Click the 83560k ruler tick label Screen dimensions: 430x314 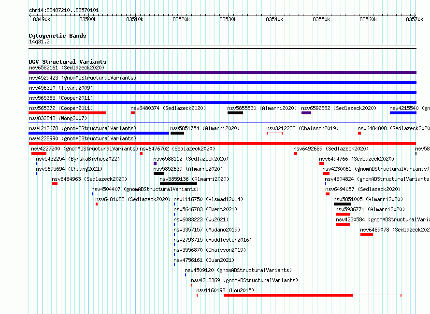click(368, 19)
